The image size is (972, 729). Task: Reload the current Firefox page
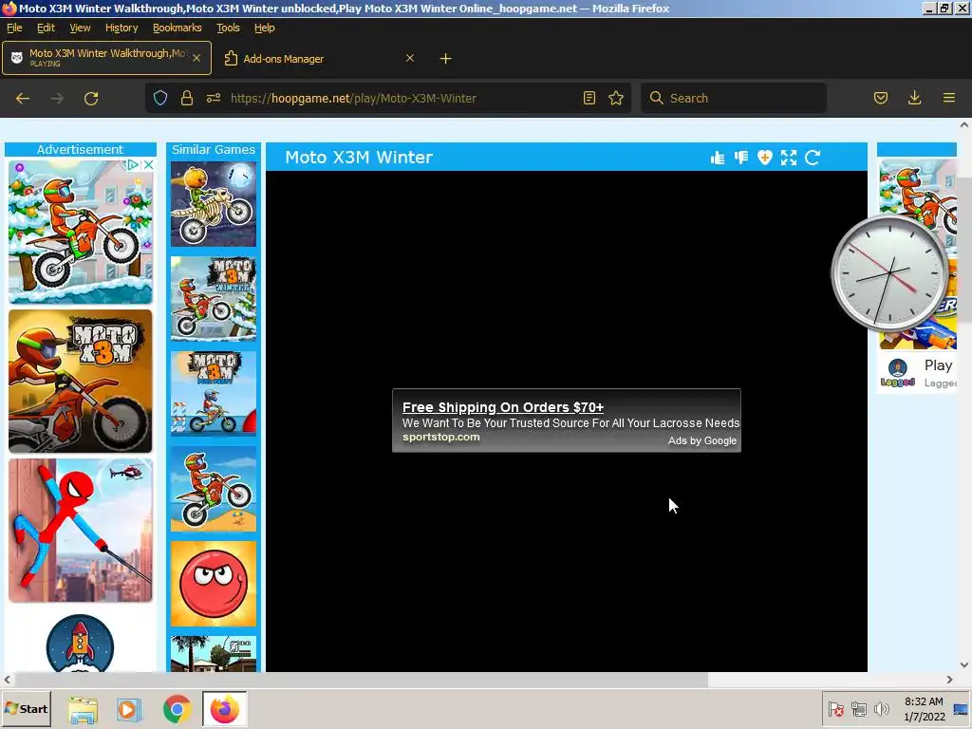click(91, 99)
